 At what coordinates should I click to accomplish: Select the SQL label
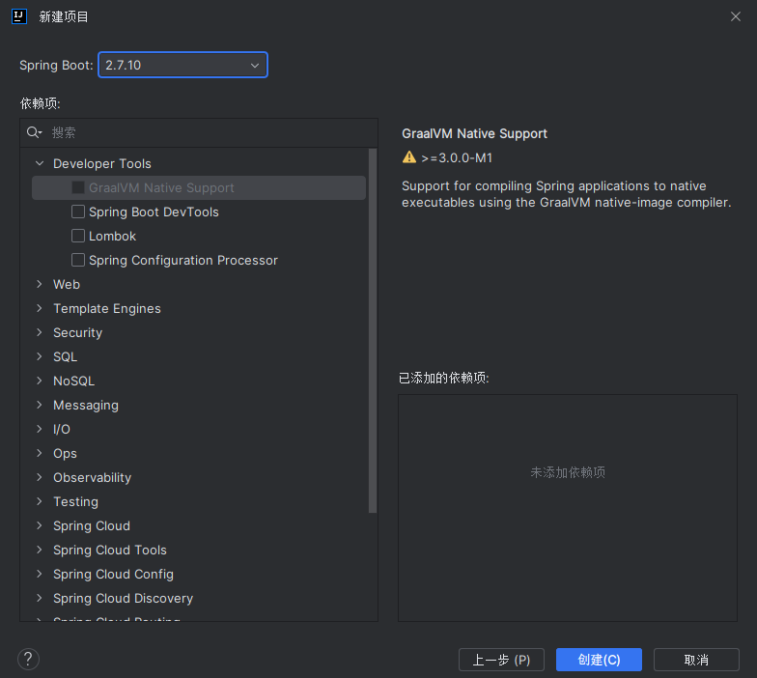click(66, 357)
